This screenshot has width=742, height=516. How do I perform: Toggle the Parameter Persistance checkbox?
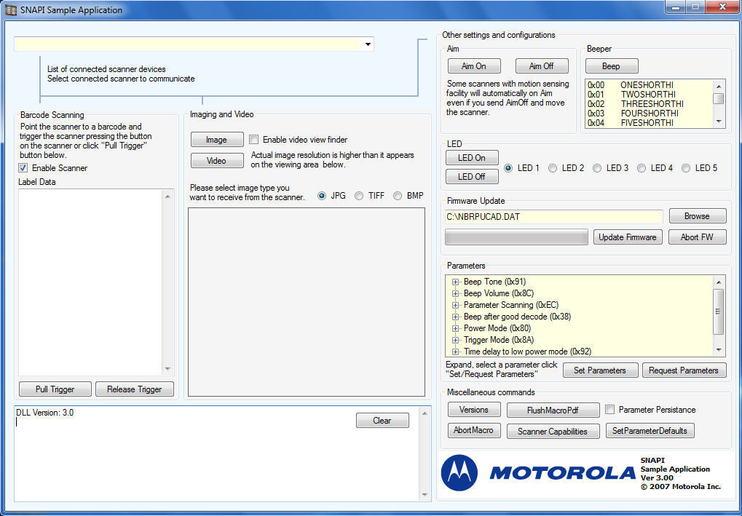tap(610, 410)
